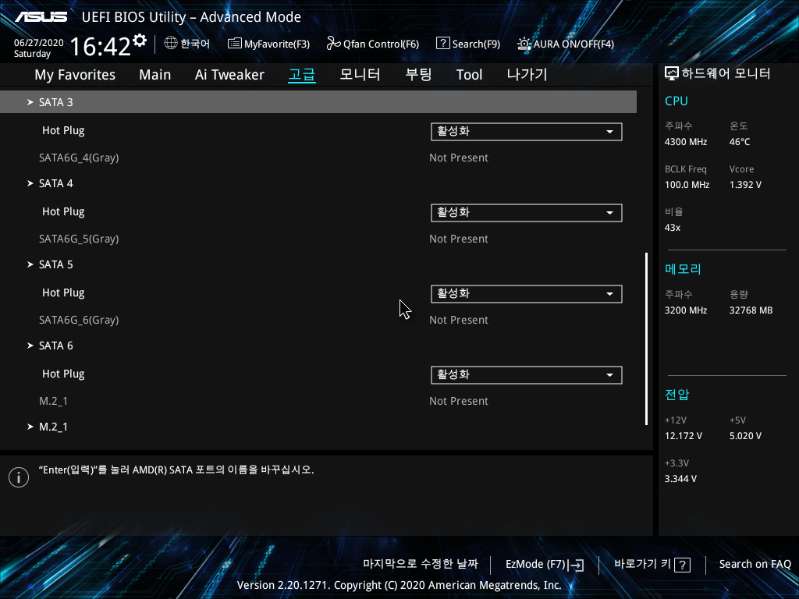Image resolution: width=799 pixels, height=599 pixels.
Task: Click the 16:42 clock display
Action: tap(101, 46)
